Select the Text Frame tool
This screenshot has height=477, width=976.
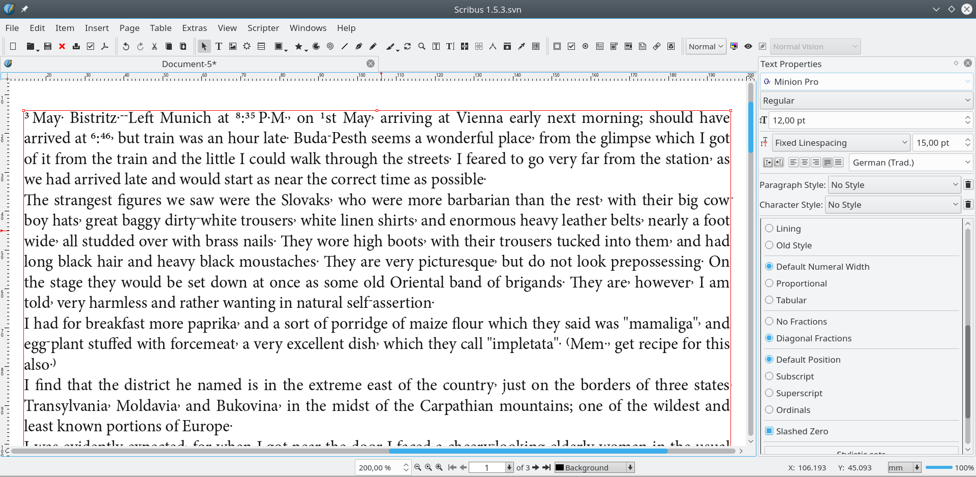pos(219,46)
